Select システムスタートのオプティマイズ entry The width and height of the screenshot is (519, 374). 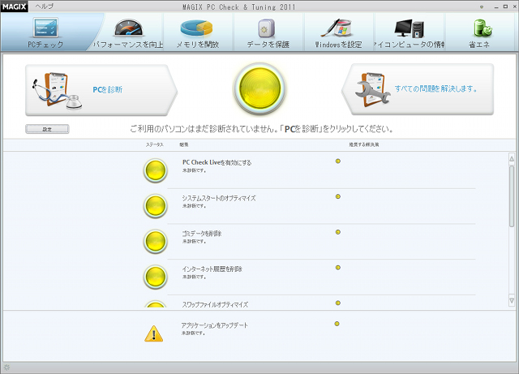click(219, 198)
